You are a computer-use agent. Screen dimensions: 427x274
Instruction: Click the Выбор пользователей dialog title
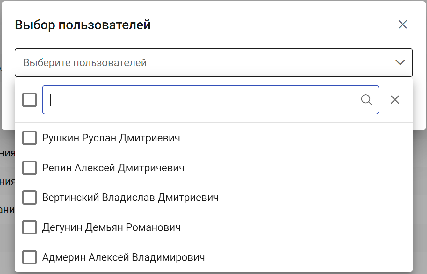[x=83, y=25]
